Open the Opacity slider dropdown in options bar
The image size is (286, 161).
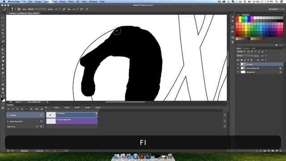pos(59,9)
